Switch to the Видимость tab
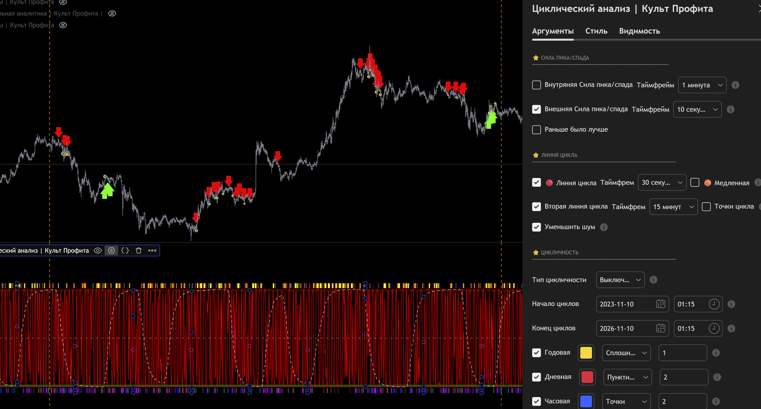Image resolution: width=761 pixels, height=409 pixels. pyautogui.click(x=639, y=31)
